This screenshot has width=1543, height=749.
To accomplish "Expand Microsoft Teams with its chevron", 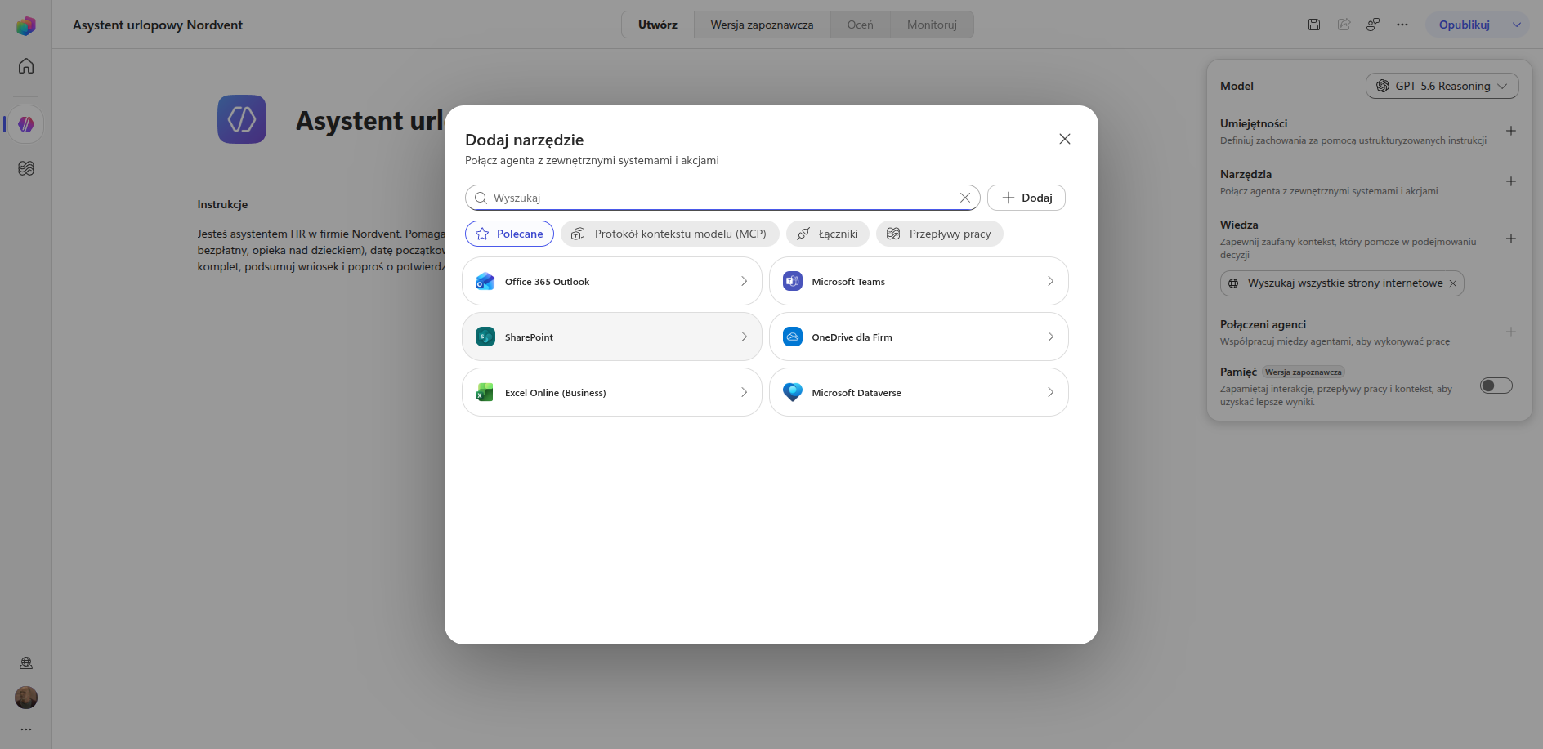I will 1051,281.
